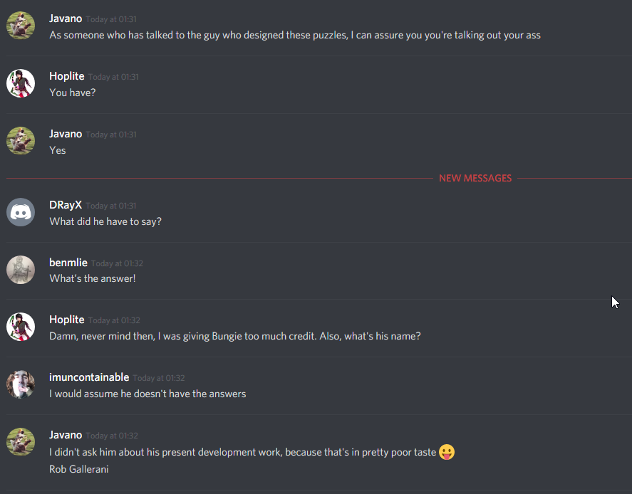
Task: Click the "What's the answer!" message
Action: coord(93,278)
